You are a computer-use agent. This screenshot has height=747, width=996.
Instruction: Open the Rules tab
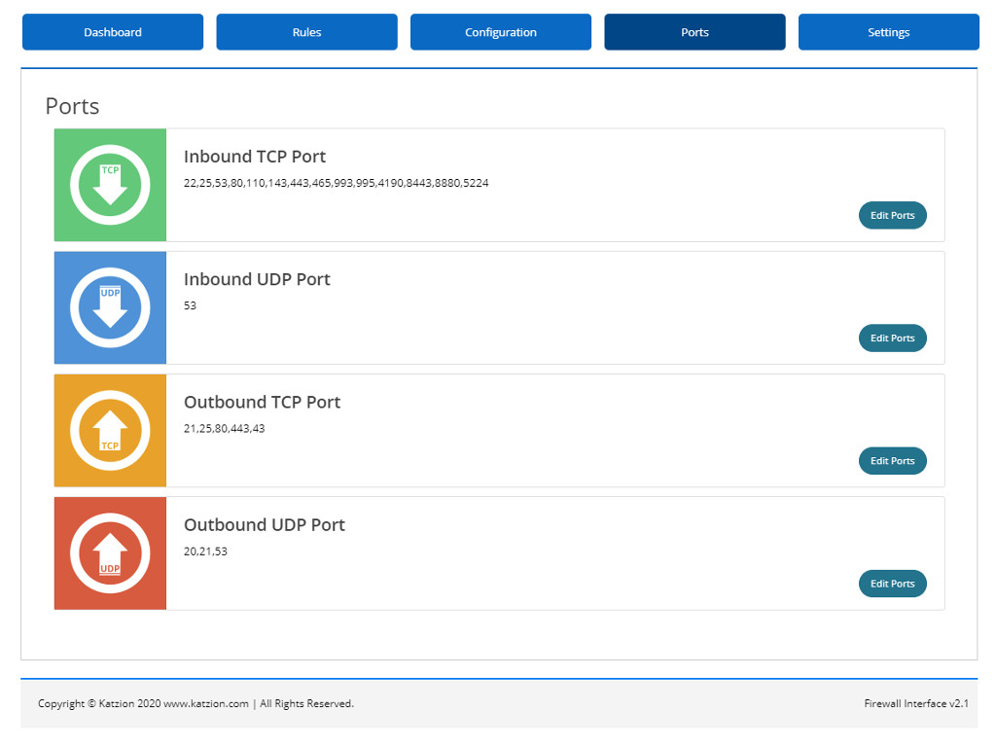(x=306, y=31)
